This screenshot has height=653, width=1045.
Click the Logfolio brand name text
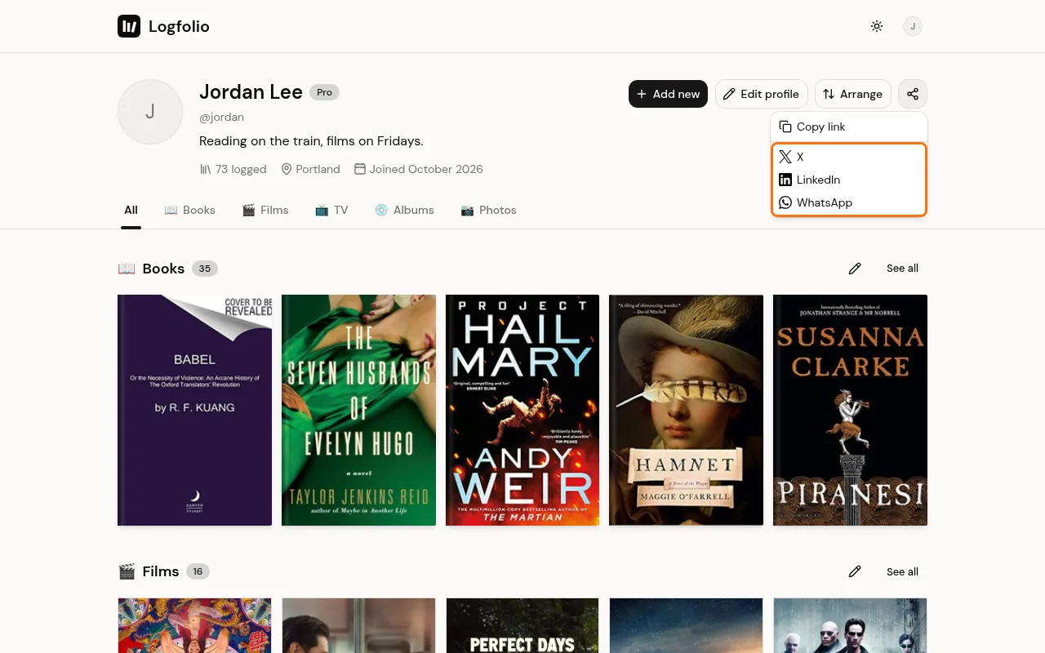(x=179, y=27)
